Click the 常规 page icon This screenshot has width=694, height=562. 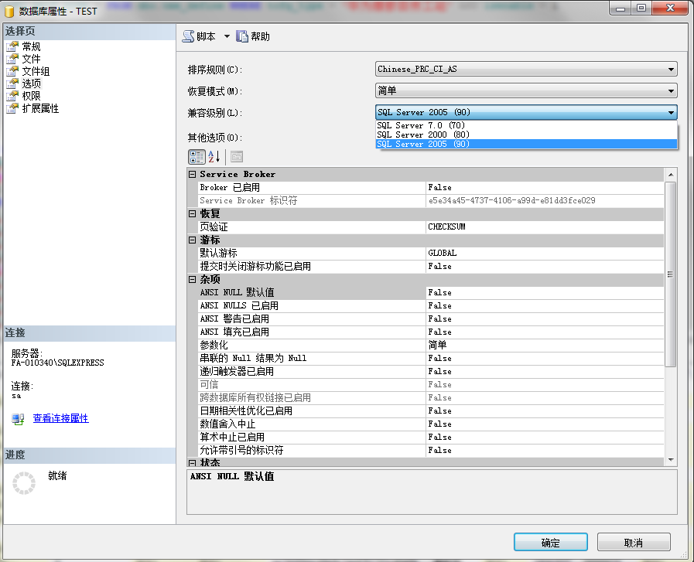tap(12, 46)
